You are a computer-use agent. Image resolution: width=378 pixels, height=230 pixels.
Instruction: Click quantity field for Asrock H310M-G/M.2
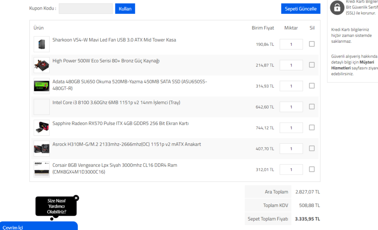[291, 149]
